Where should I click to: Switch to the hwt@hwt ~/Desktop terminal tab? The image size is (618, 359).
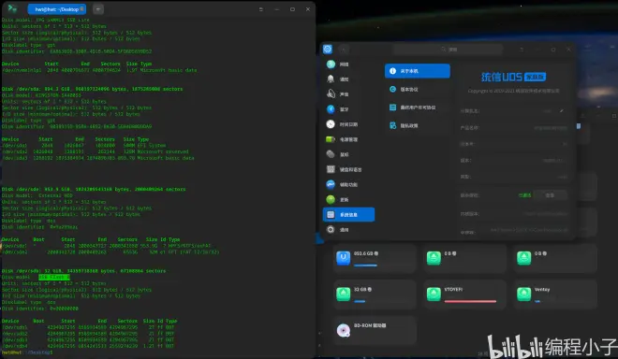click(x=57, y=9)
